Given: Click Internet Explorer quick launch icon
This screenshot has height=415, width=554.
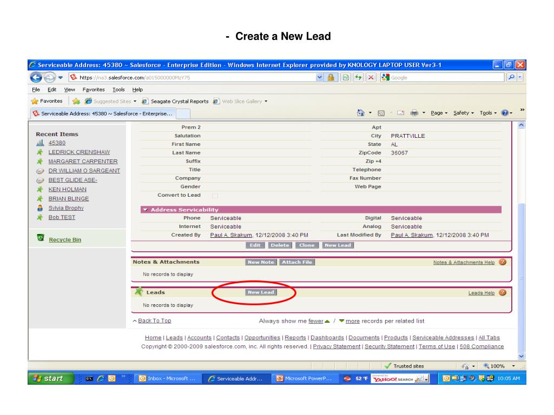Looking at the screenshot, I should (x=100, y=379).
